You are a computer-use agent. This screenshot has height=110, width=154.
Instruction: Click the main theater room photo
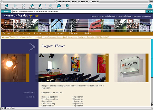click(x=72, y=68)
